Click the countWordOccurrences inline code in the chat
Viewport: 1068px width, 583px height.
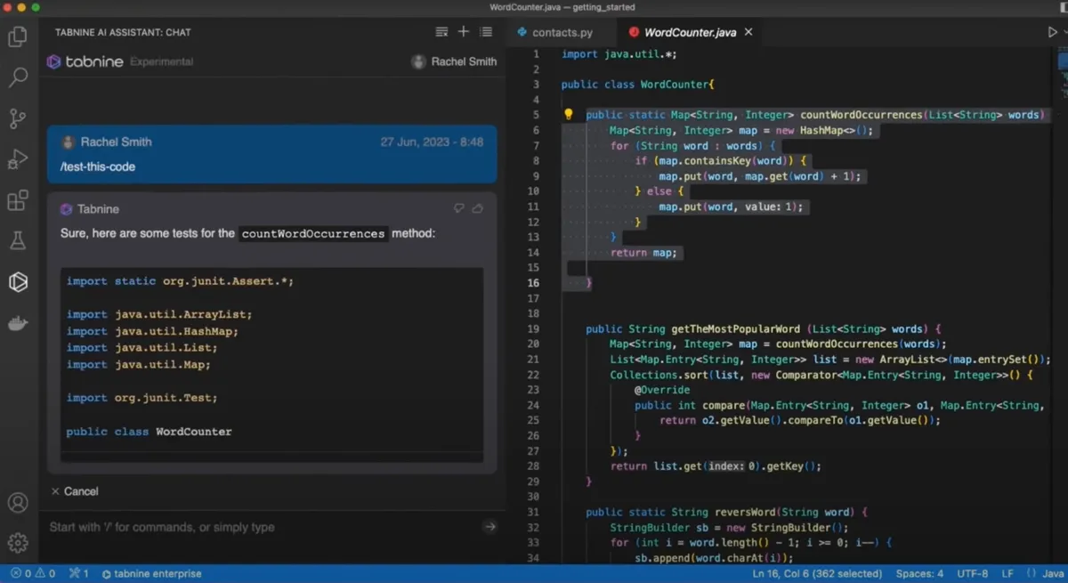click(x=313, y=234)
